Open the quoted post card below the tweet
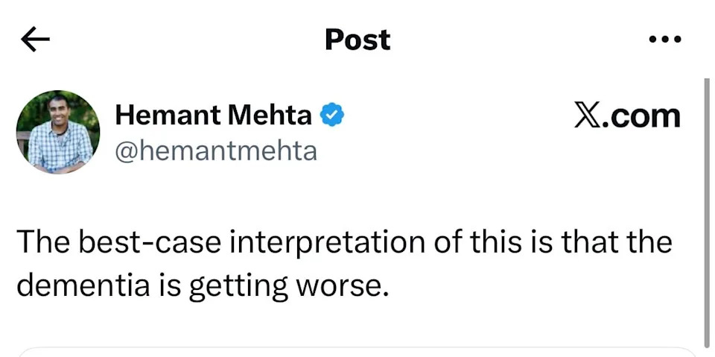The image size is (715, 357). 357,351
